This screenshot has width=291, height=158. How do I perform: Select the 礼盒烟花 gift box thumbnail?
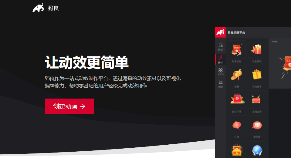pyautogui.click(x=257, y=49)
